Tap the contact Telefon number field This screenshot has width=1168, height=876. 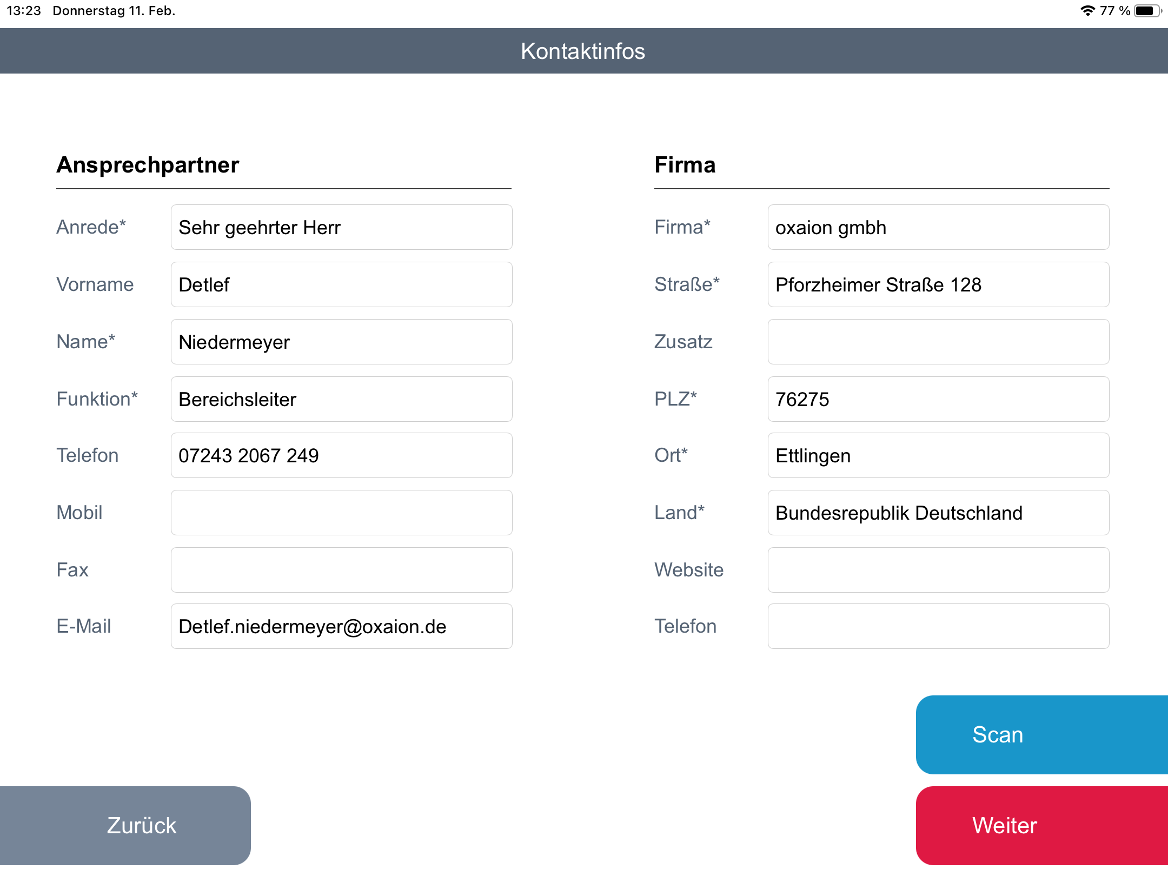coord(341,455)
